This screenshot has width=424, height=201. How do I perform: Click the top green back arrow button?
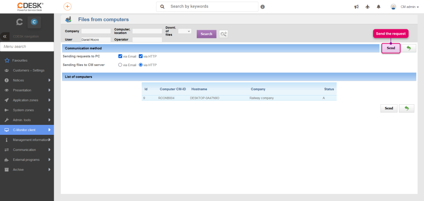pyautogui.click(x=408, y=48)
